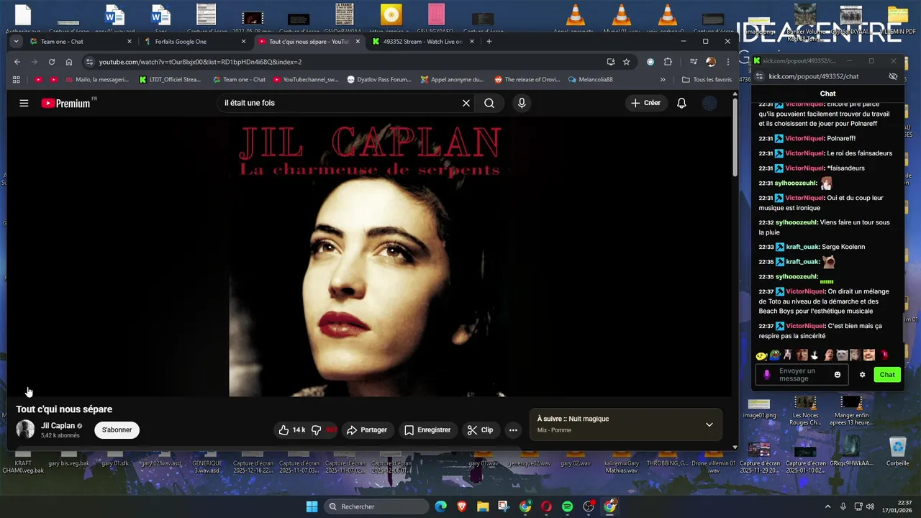The image size is (921, 518).
Task: Open Jil Caplan channel avatar
Action: tap(25, 430)
